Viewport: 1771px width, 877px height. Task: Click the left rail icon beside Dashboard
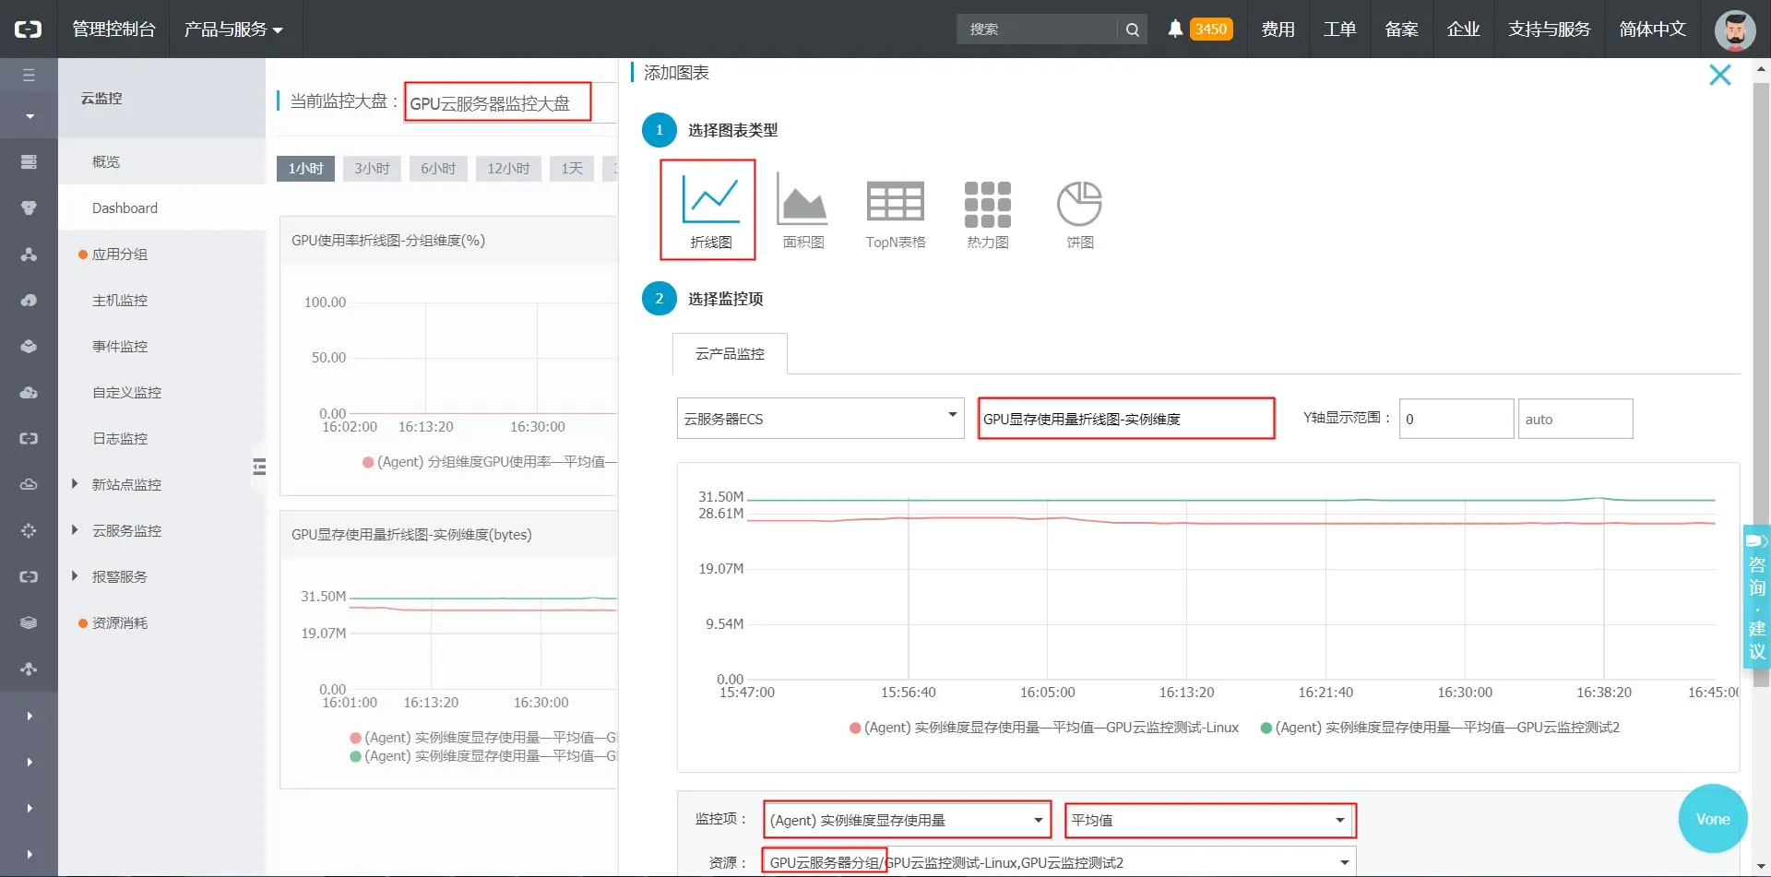(29, 207)
